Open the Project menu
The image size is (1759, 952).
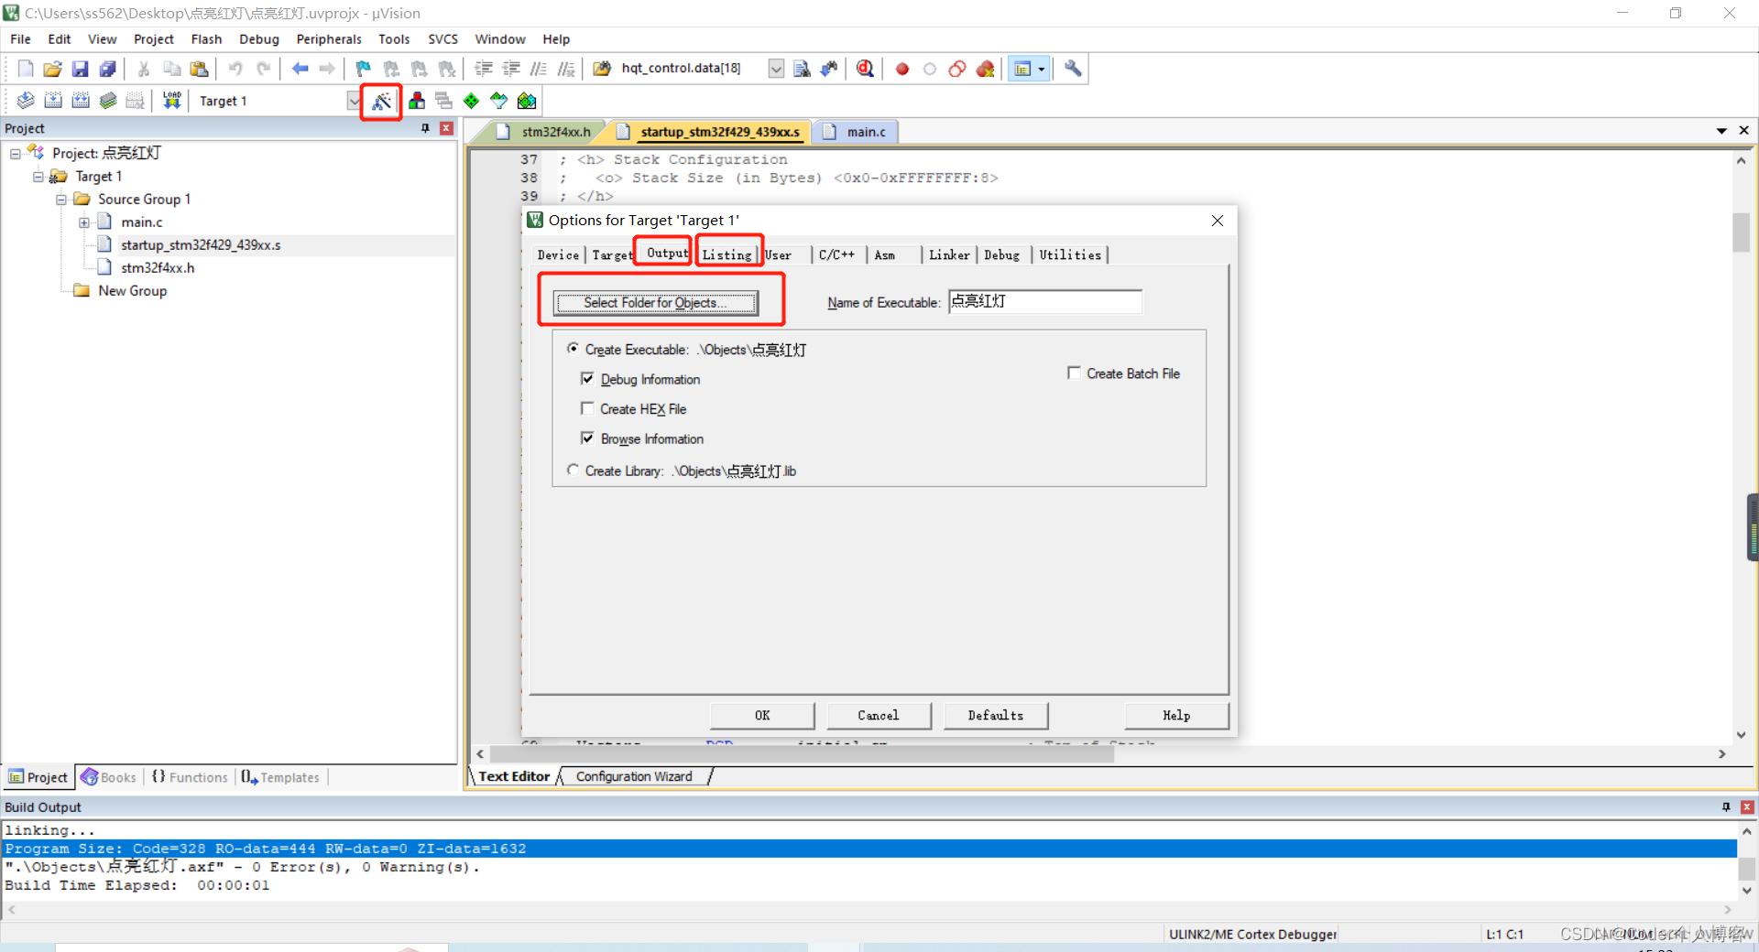153,39
